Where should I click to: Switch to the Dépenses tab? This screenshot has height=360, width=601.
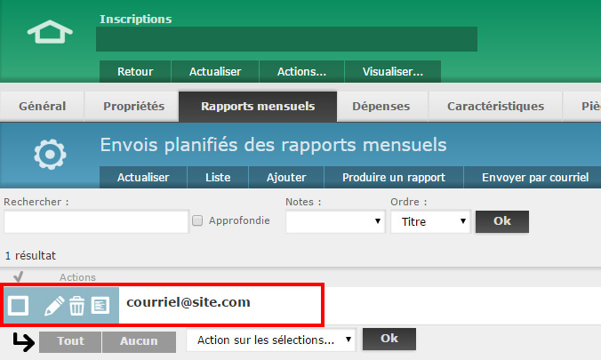pos(381,106)
